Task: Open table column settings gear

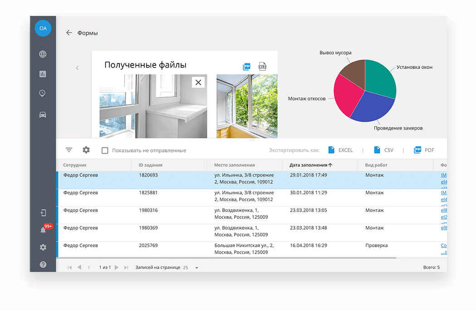Action: [x=86, y=150]
